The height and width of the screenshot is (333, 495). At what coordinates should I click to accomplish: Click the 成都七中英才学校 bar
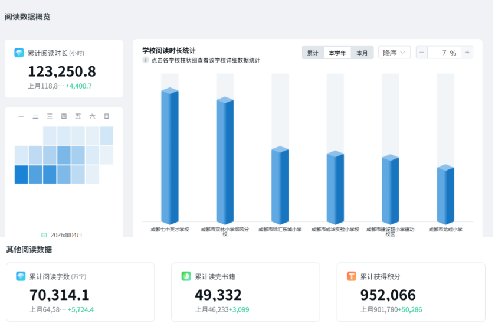tap(170, 156)
